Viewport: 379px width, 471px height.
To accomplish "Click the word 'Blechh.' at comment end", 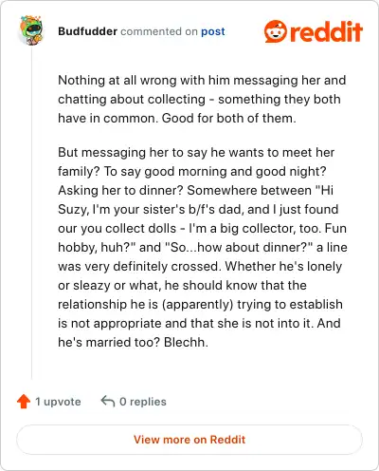I will 186,342.
